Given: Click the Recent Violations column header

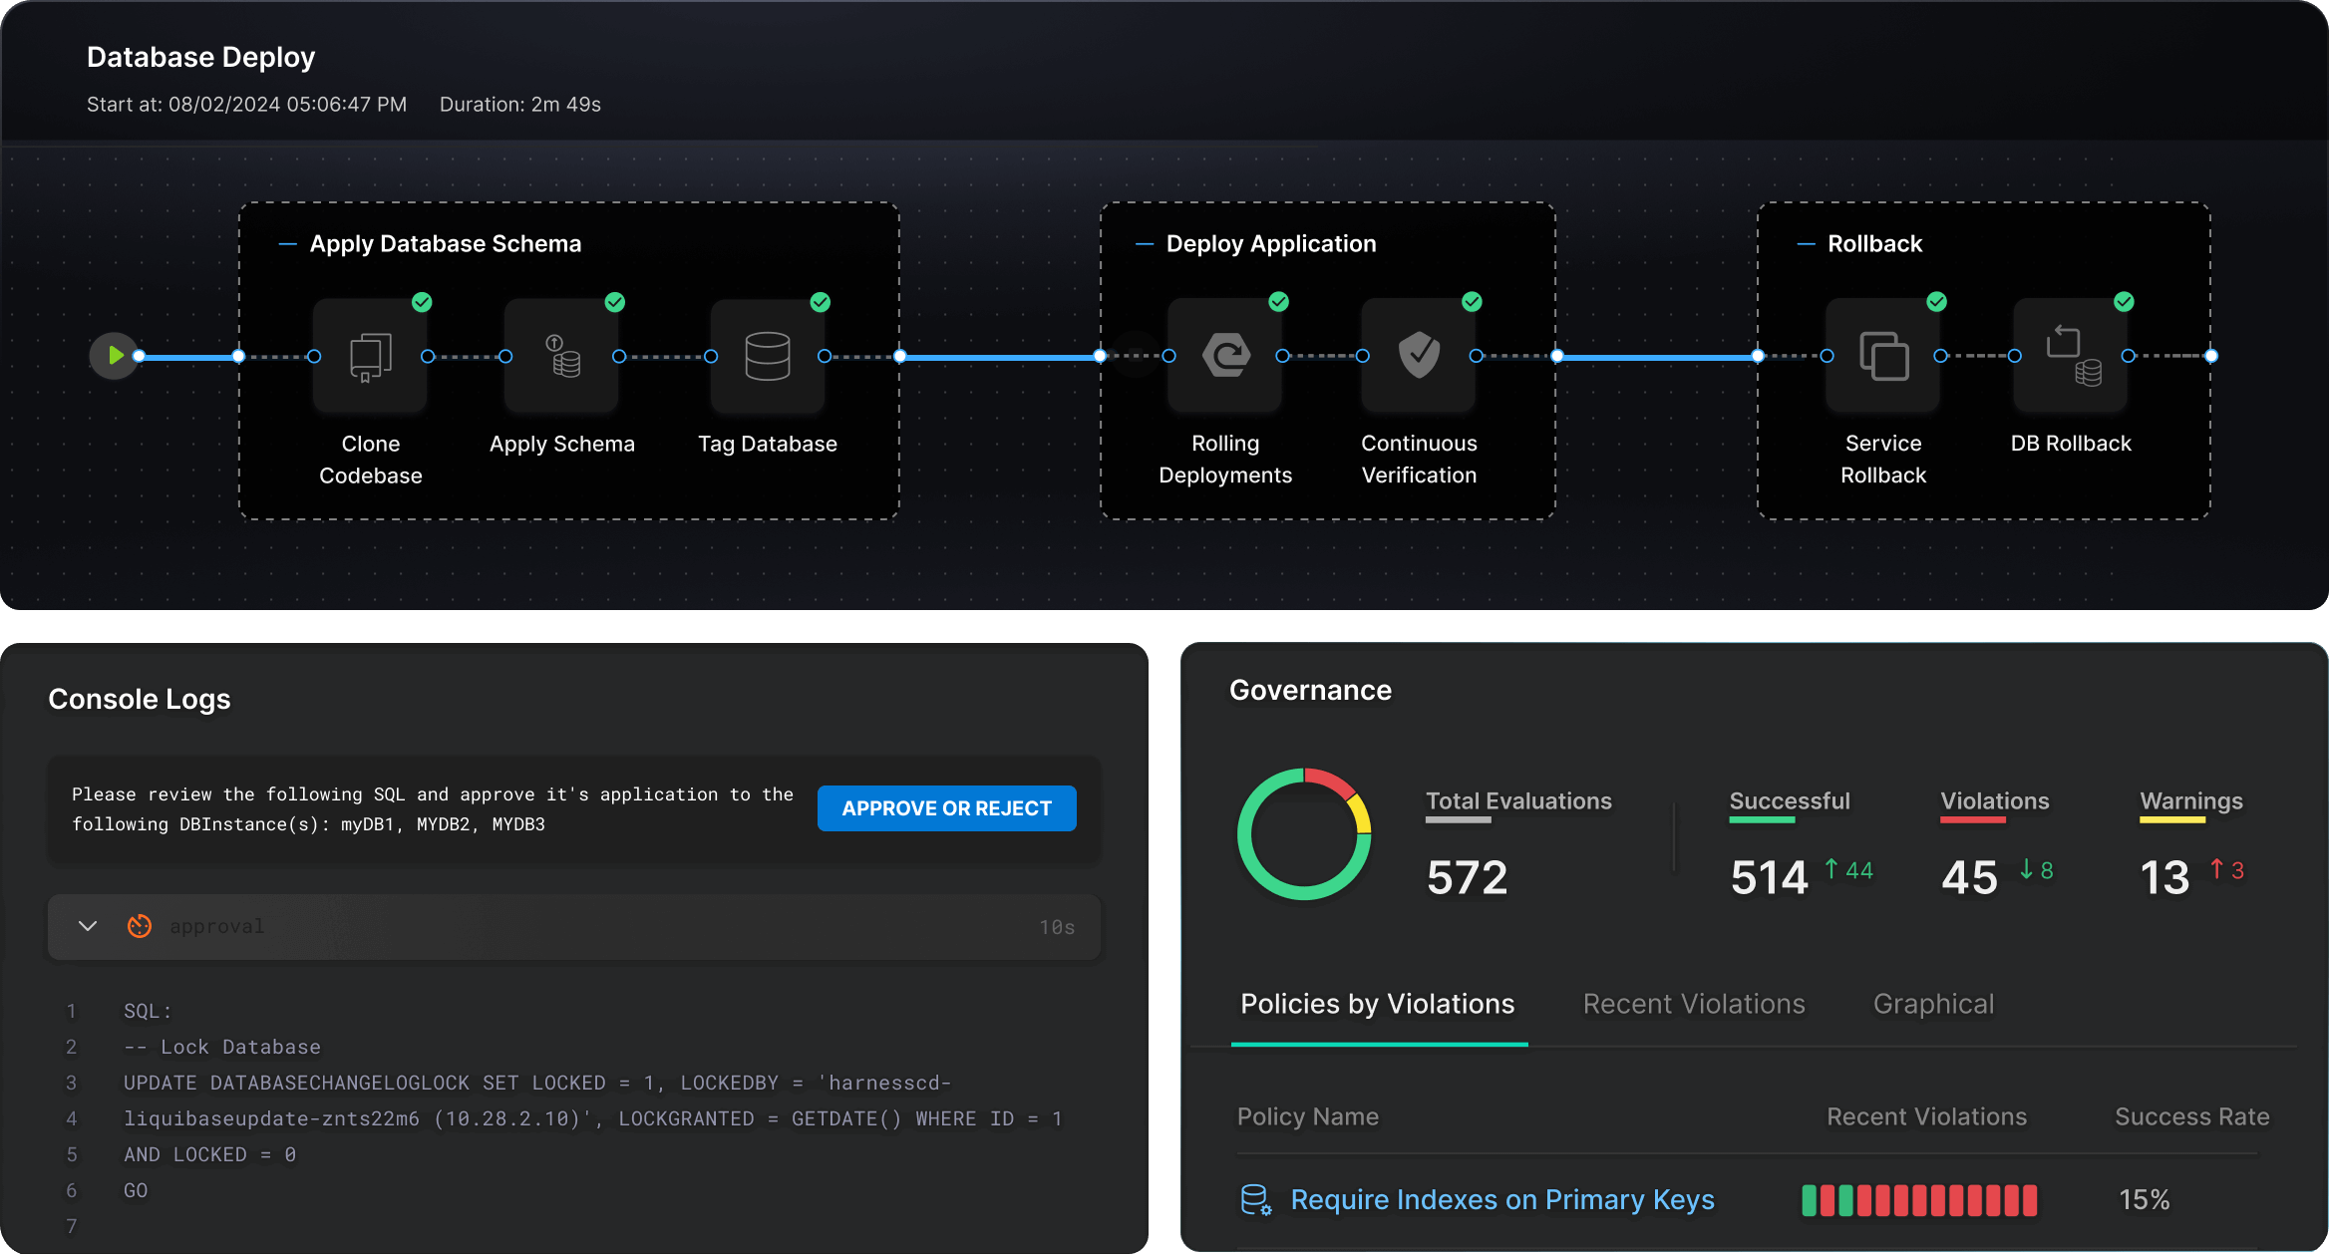Looking at the screenshot, I should click(x=1926, y=1117).
